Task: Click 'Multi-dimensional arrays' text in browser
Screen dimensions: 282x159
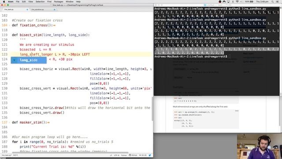Action: pyautogui.click(x=200, y=107)
